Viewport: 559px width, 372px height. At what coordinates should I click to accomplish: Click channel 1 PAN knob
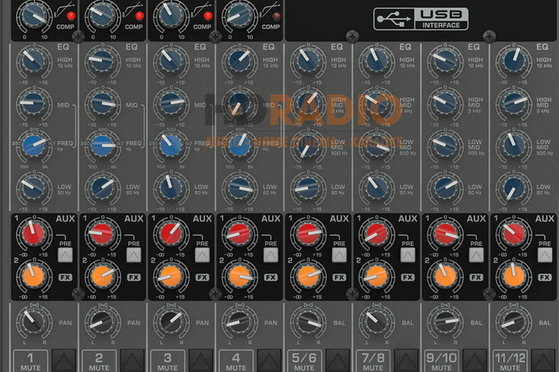pos(31,320)
